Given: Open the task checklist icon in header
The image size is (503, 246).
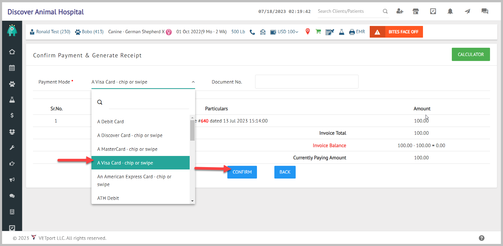Looking at the screenshot, I should click(x=433, y=11).
